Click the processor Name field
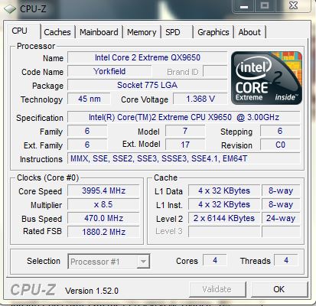 point(147,57)
